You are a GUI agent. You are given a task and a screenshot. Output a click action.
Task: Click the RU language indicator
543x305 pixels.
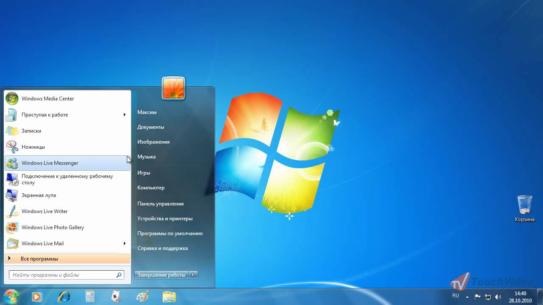pos(456,296)
